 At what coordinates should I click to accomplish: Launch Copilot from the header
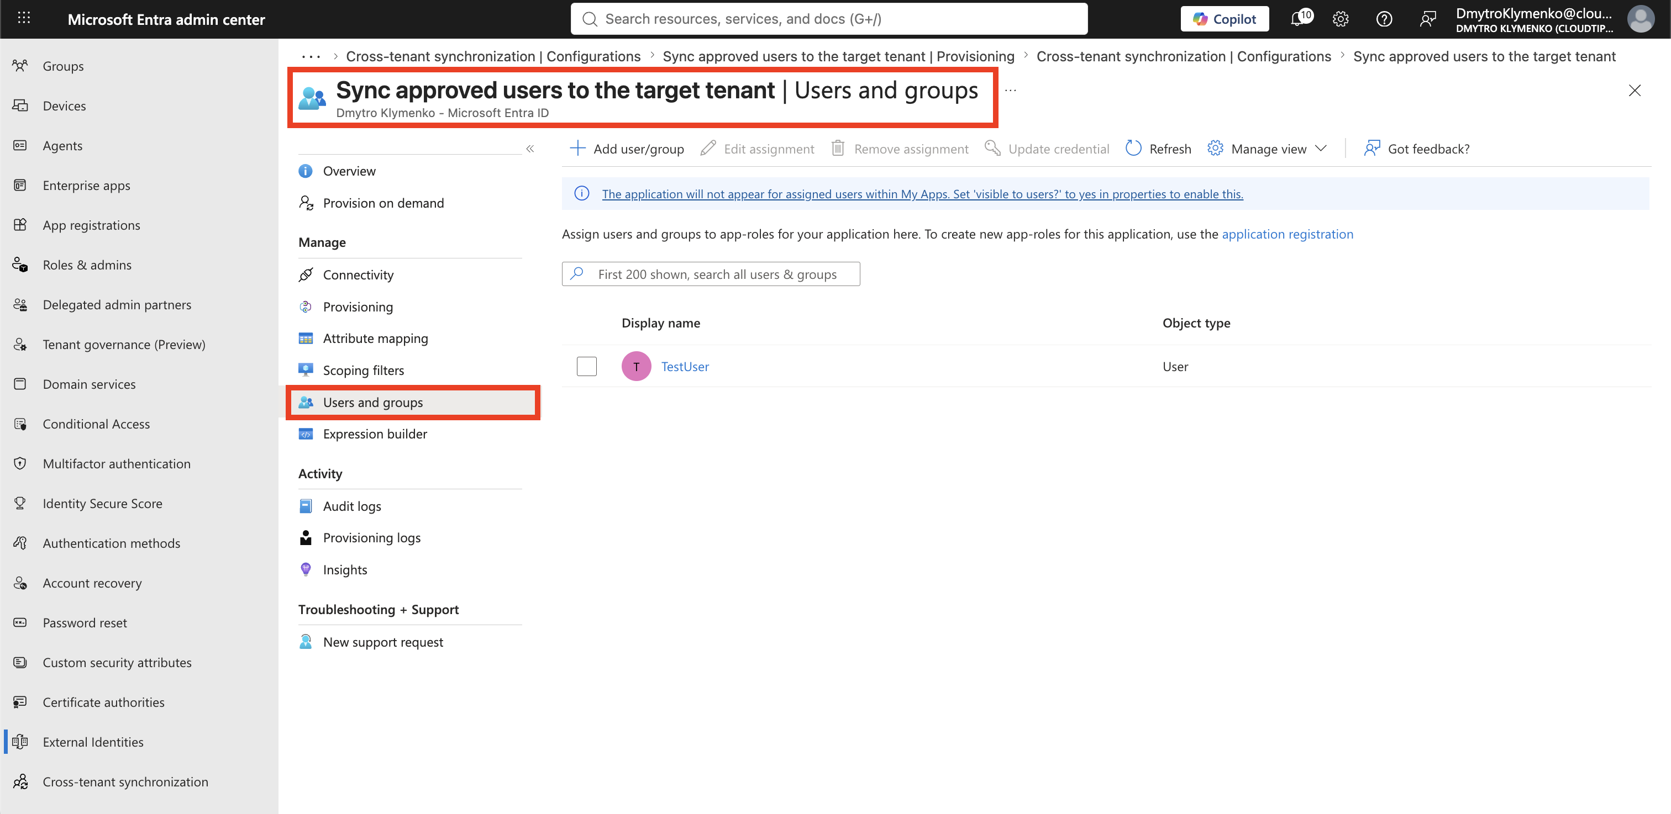(1224, 19)
